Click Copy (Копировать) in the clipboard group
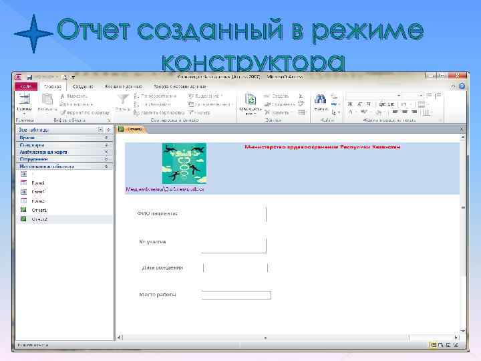Screen dimensions: 481x361 tap(76, 104)
